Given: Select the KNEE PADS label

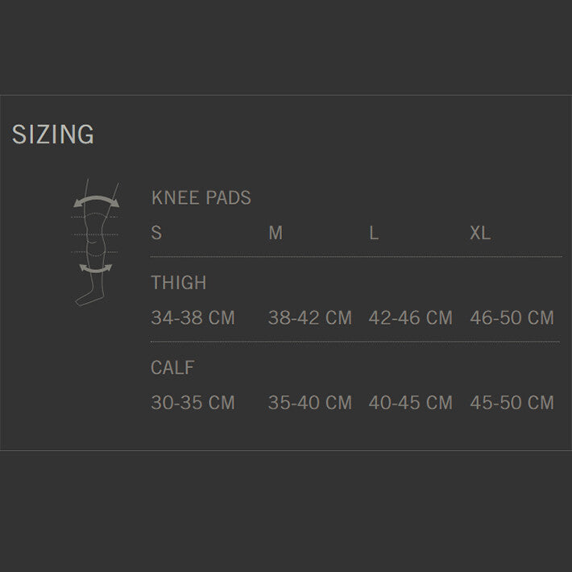Looking at the screenshot, I should (201, 197).
